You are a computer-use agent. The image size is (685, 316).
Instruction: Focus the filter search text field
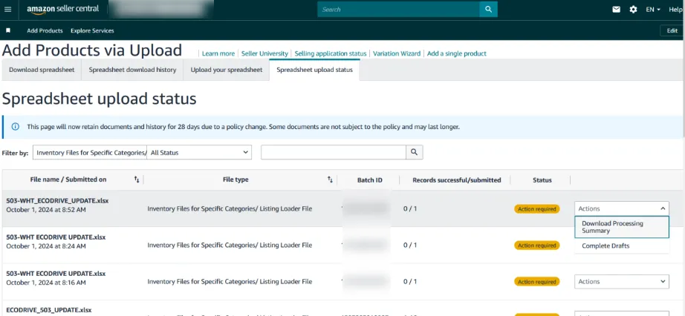click(x=333, y=152)
